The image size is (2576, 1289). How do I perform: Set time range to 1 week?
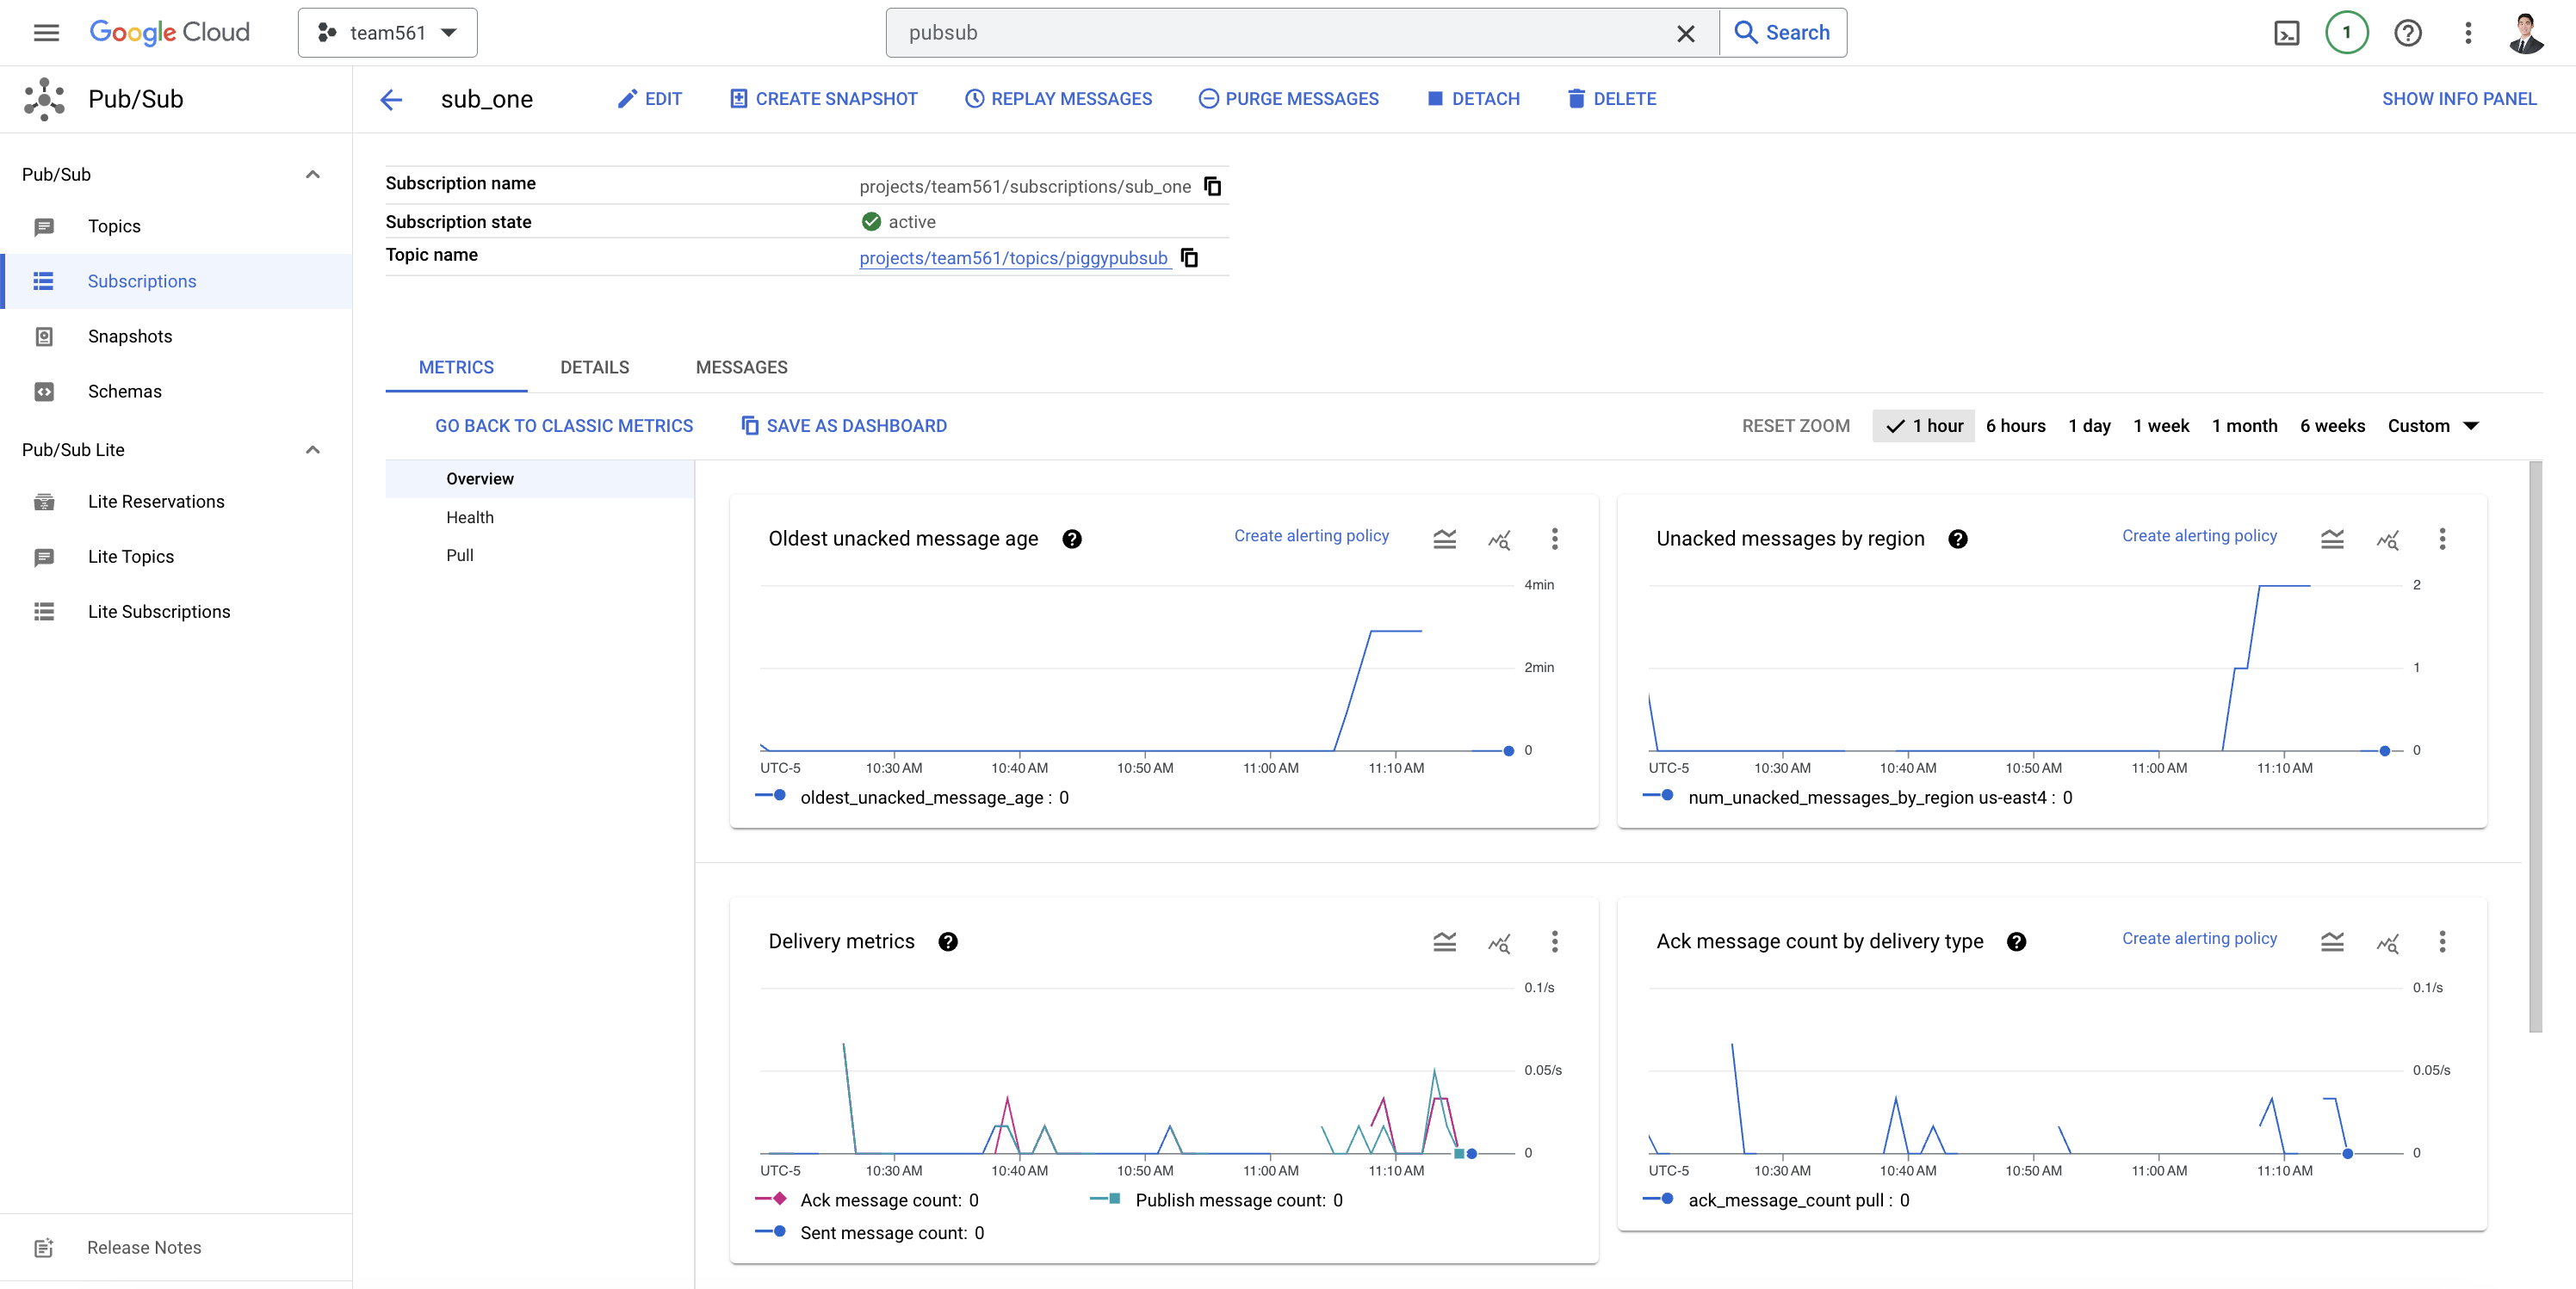[x=2160, y=426]
